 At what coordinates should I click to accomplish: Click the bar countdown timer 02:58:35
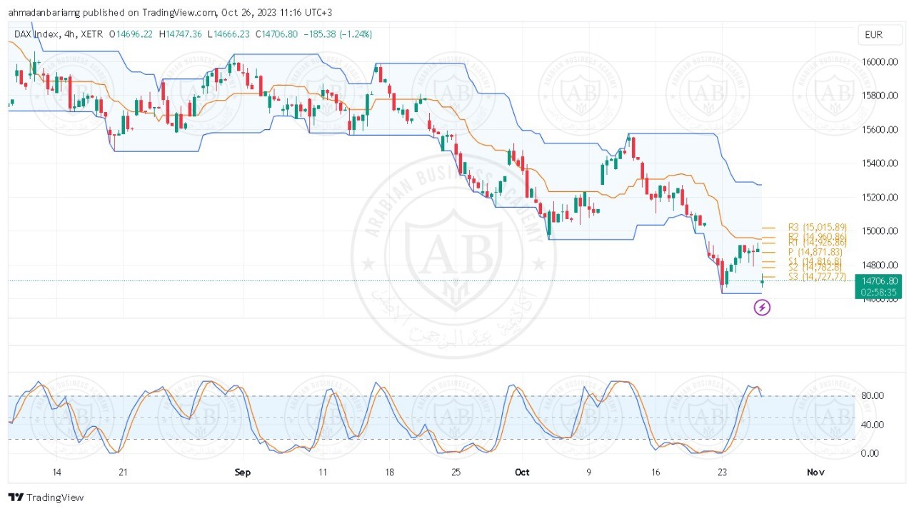coord(880,293)
